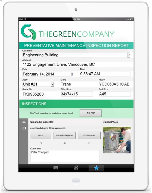Open the date picker calendar icon

[72, 74]
